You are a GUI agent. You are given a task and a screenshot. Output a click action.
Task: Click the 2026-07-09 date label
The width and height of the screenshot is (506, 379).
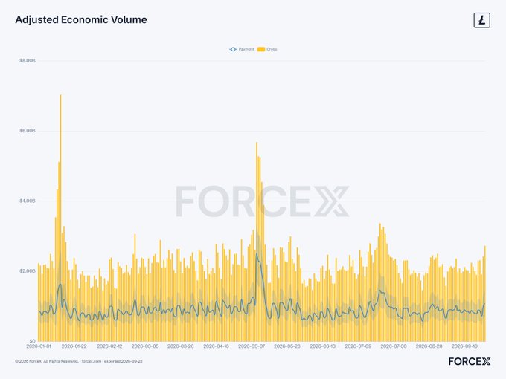358,346
